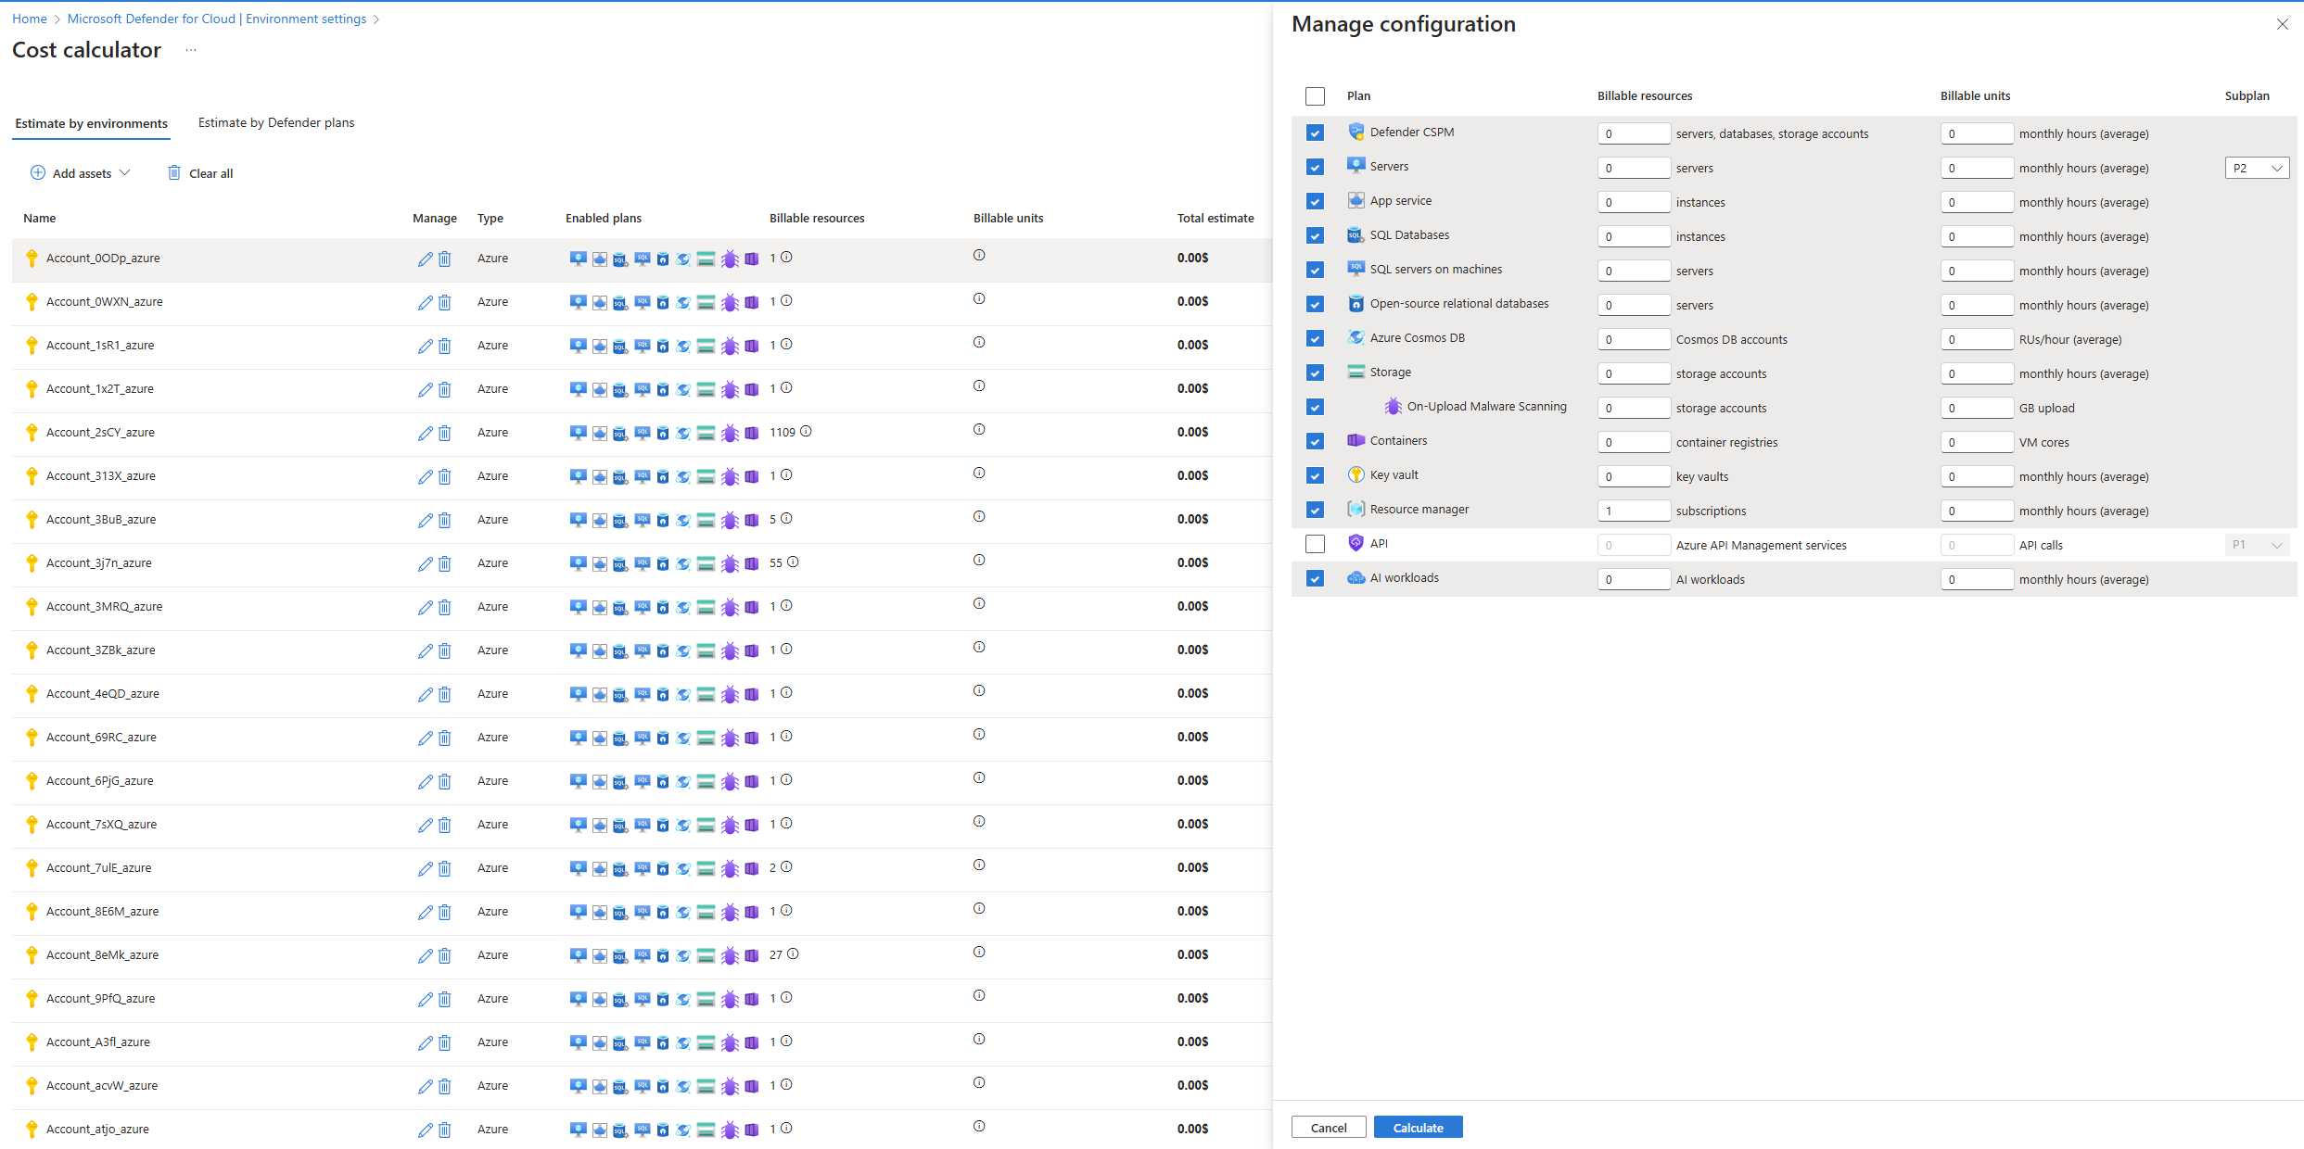This screenshot has width=2304, height=1149.
Task: Uncheck the Containers plan checkbox
Action: (x=1315, y=442)
